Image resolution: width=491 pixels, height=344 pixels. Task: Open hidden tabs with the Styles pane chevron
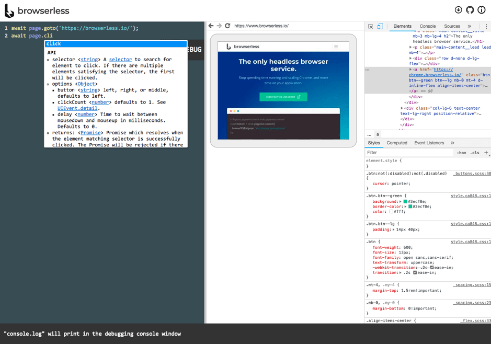coord(452,143)
